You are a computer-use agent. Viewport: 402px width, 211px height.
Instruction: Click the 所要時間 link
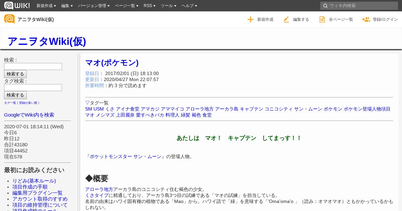[x=94, y=85]
